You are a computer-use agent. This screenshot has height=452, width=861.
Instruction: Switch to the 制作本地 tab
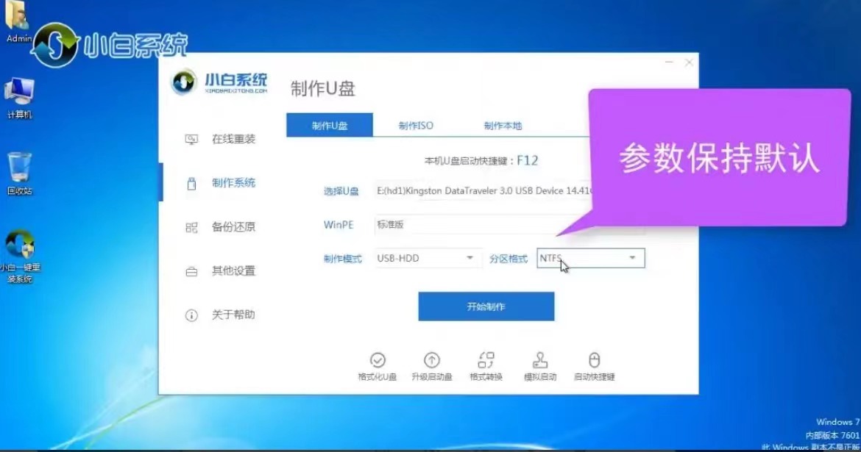(x=503, y=126)
